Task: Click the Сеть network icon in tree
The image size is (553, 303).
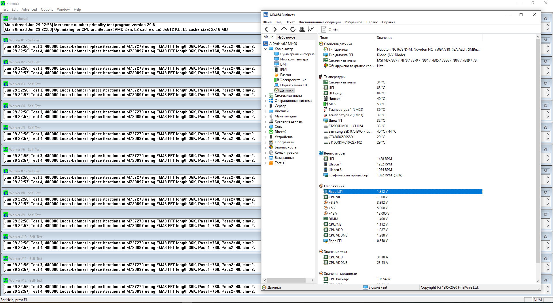Action: tap(271, 127)
